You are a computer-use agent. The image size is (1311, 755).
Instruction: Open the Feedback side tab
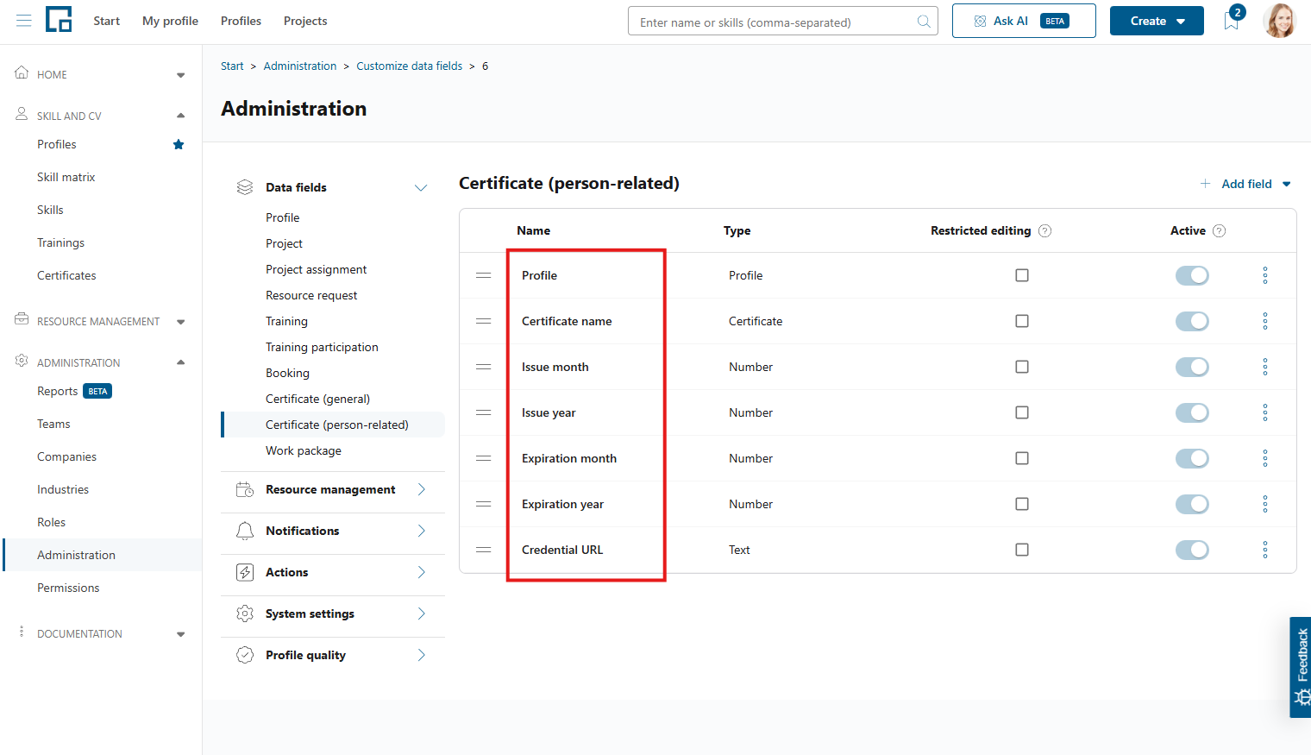click(x=1301, y=667)
